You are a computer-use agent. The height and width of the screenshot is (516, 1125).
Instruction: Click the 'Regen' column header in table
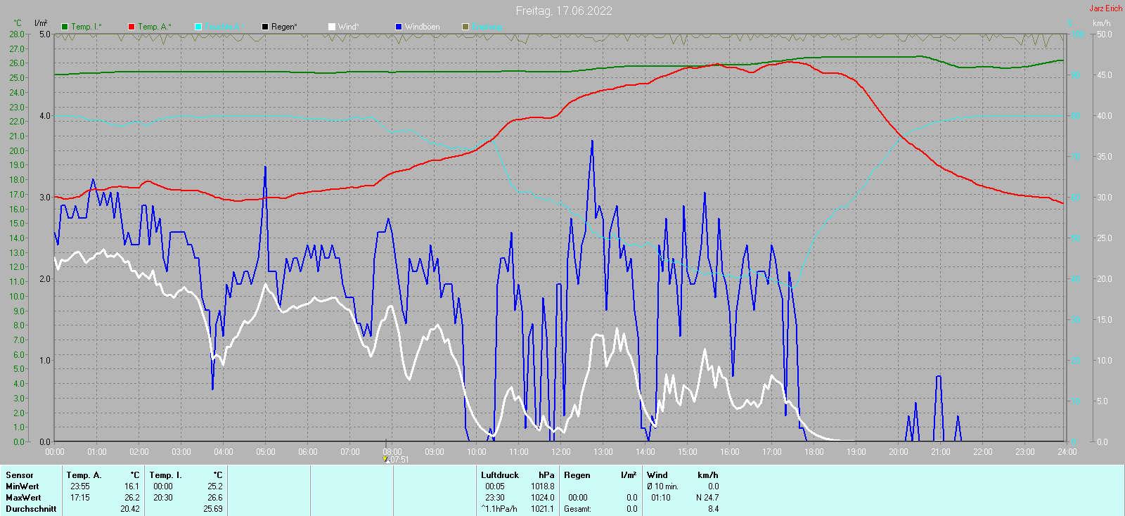pyautogui.click(x=577, y=475)
